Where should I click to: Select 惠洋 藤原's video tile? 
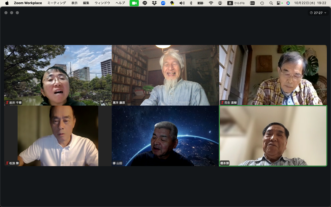[x=165, y=75]
